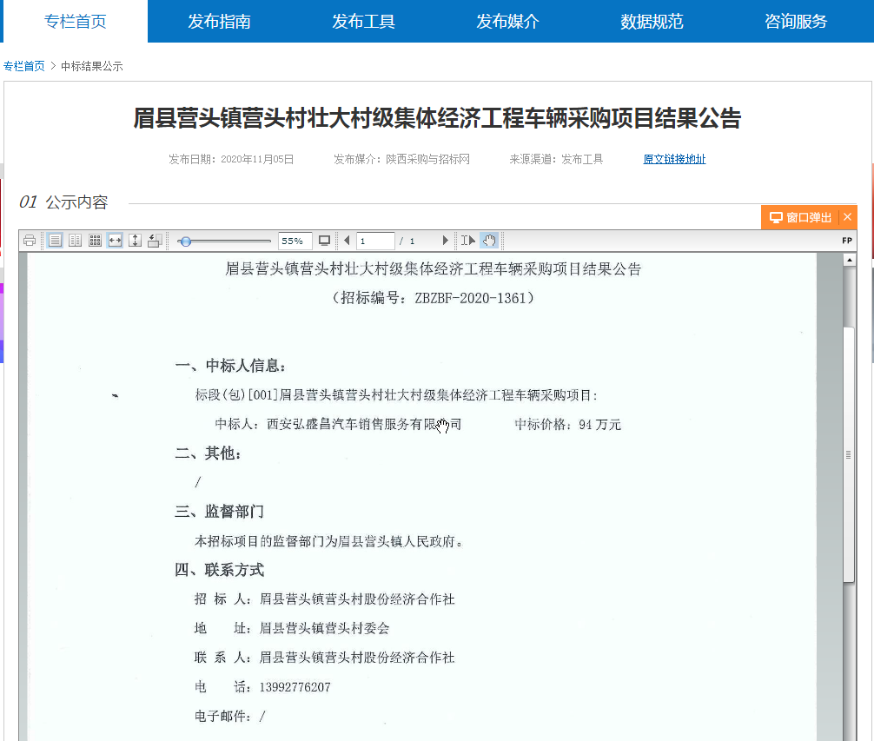Screen dimensions: 874x741
Task: Close the orange 窗口弹出 bar
Action: (847, 217)
